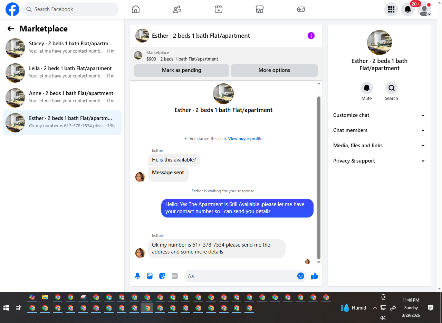
Task: Open the Marketplace storefront icon in top navigation
Action: (x=260, y=9)
